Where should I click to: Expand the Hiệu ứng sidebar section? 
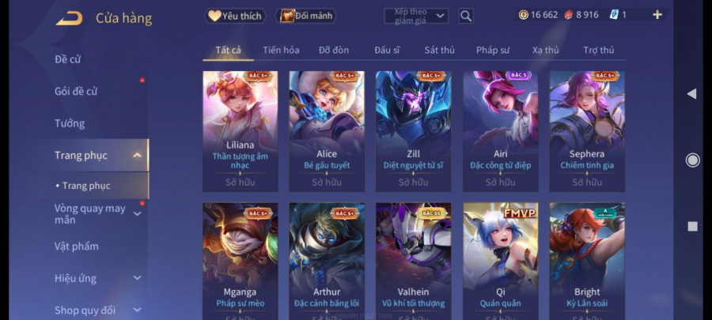[137, 278]
